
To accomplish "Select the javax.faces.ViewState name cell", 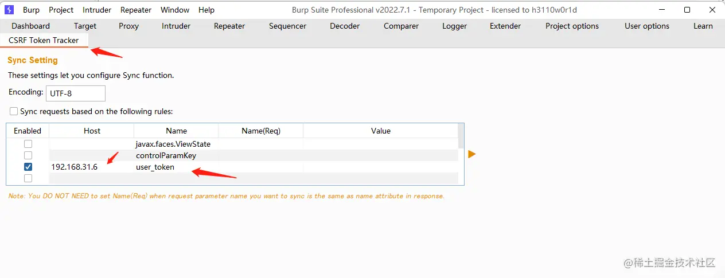I will point(176,144).
